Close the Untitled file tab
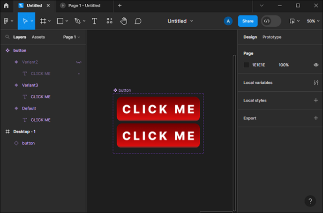Image resolution: width=323 pixels, height=213 pixels. pyautogui.click(x=48, y=6)
